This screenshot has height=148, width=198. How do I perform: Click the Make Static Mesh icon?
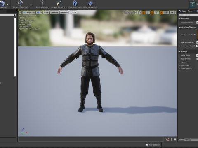(x=75, y=3)
